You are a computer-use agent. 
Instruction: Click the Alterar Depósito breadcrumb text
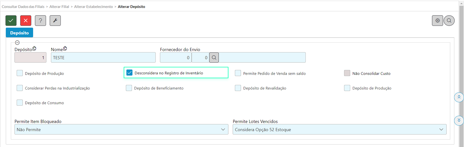[x=132, y=7]
